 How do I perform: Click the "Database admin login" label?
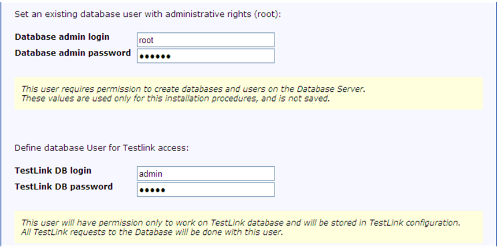[62, 37]
